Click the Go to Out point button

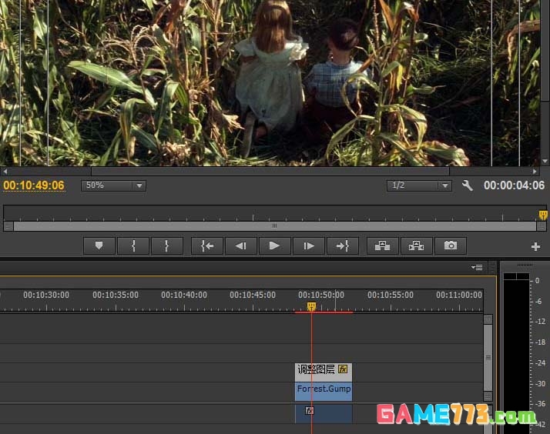pyautogui.click(x=342, y=245)
